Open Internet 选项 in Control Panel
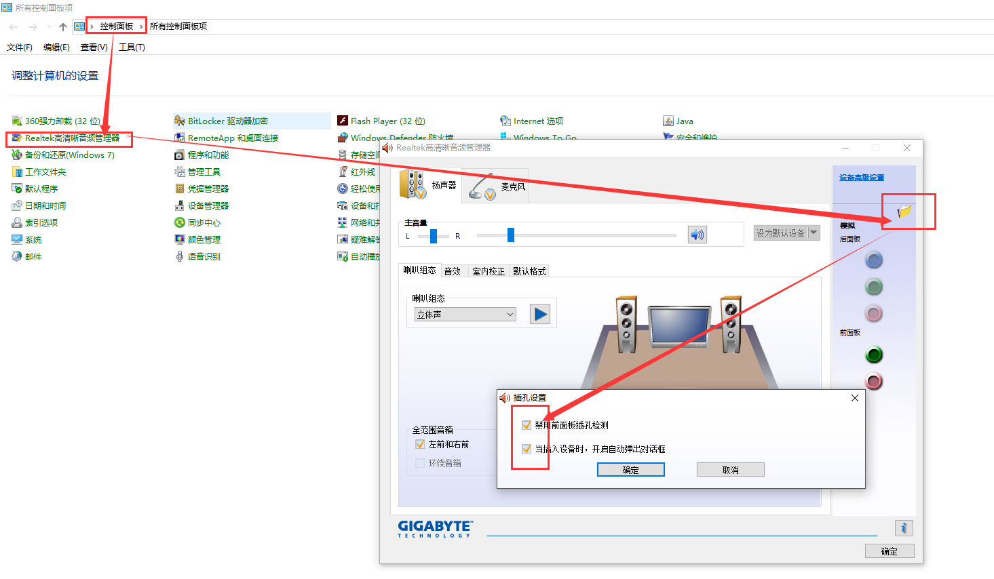Viewport: 994px width, 579px height. [x=532, y=121]
